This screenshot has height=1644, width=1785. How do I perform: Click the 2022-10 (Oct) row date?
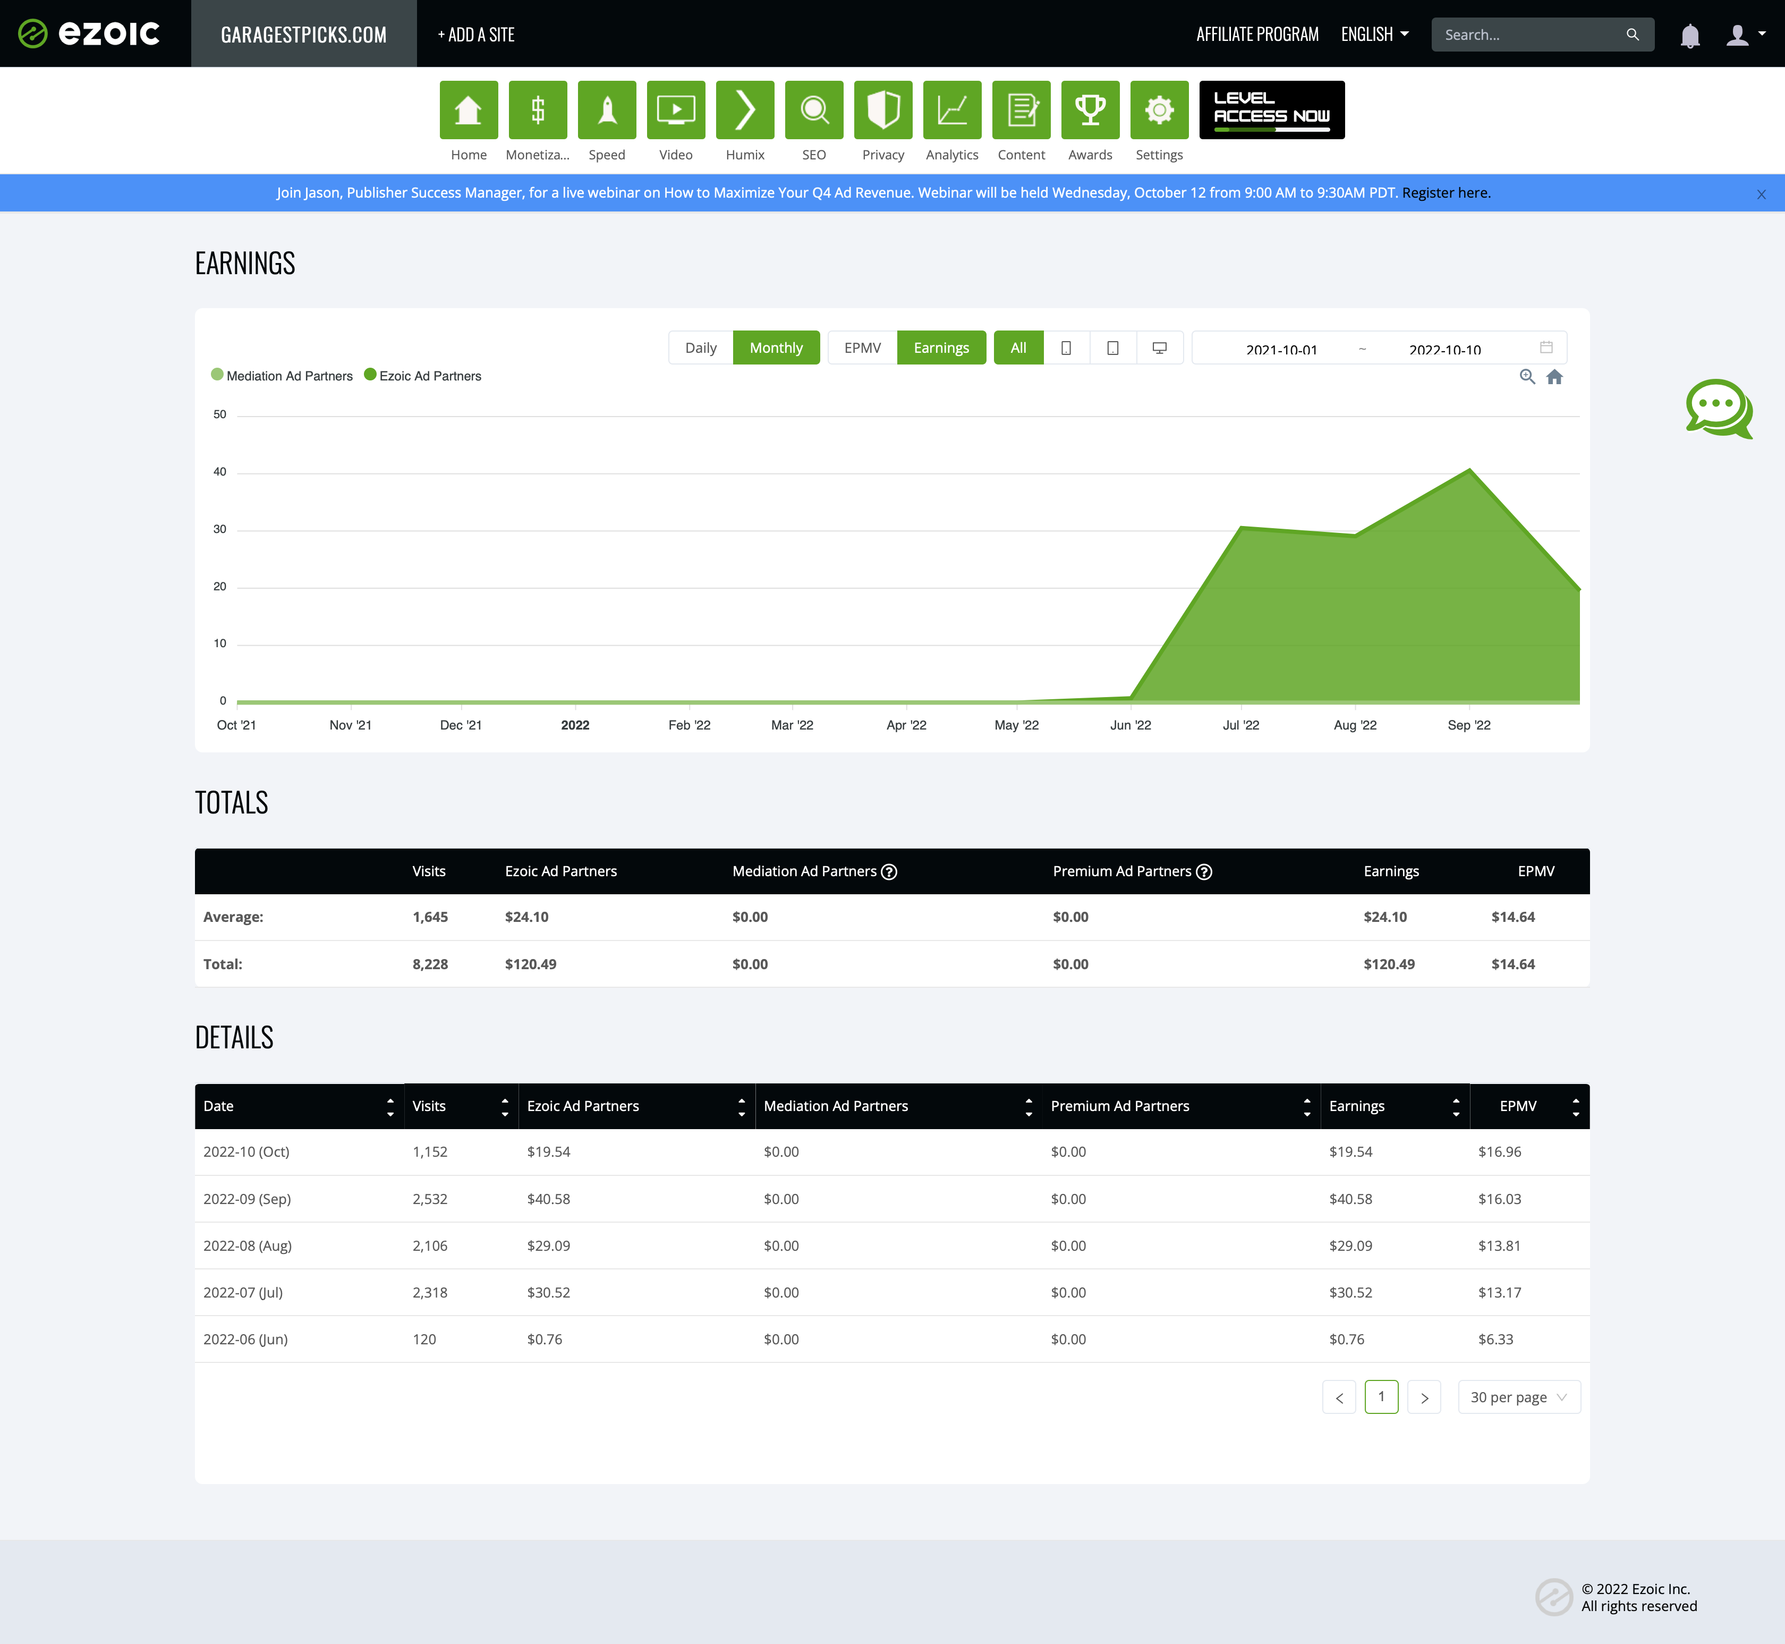[246, 1152]
